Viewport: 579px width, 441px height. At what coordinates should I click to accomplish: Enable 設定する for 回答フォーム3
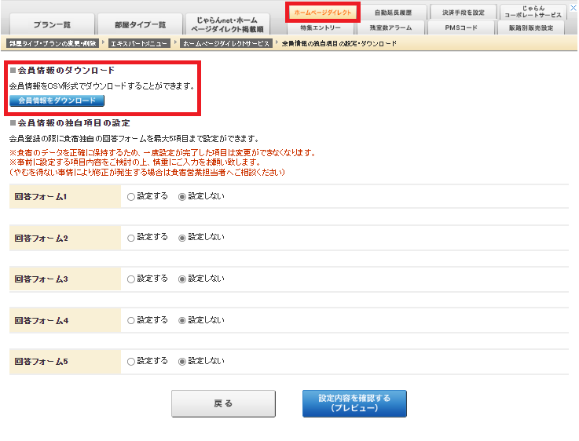[131, 279]
